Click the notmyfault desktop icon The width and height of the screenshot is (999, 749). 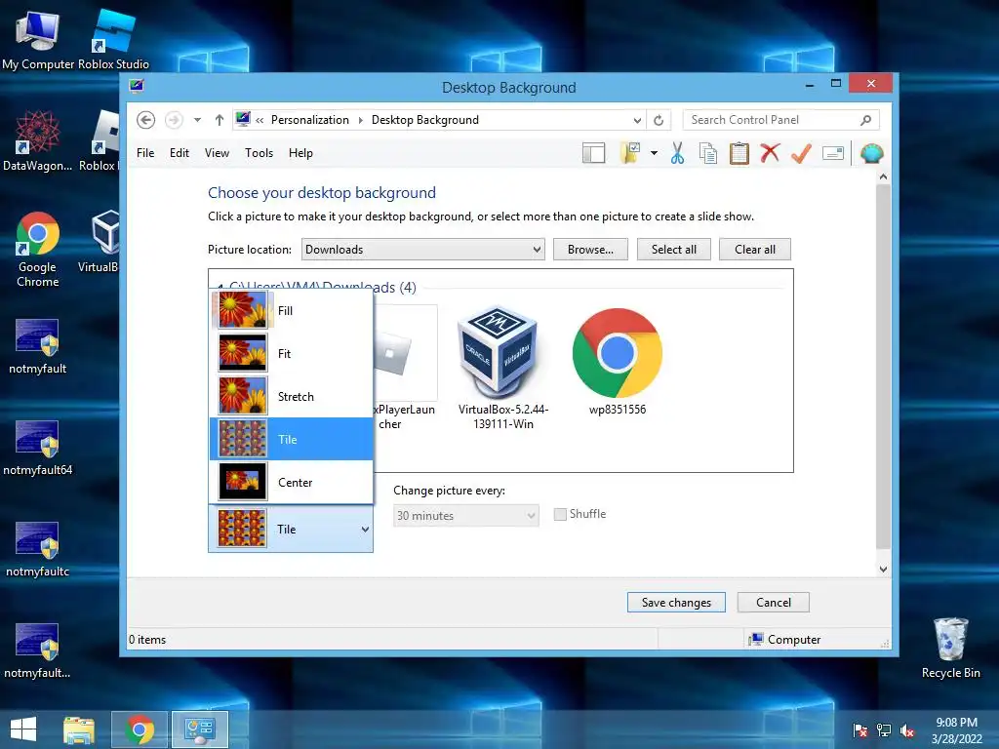[38, 346]
